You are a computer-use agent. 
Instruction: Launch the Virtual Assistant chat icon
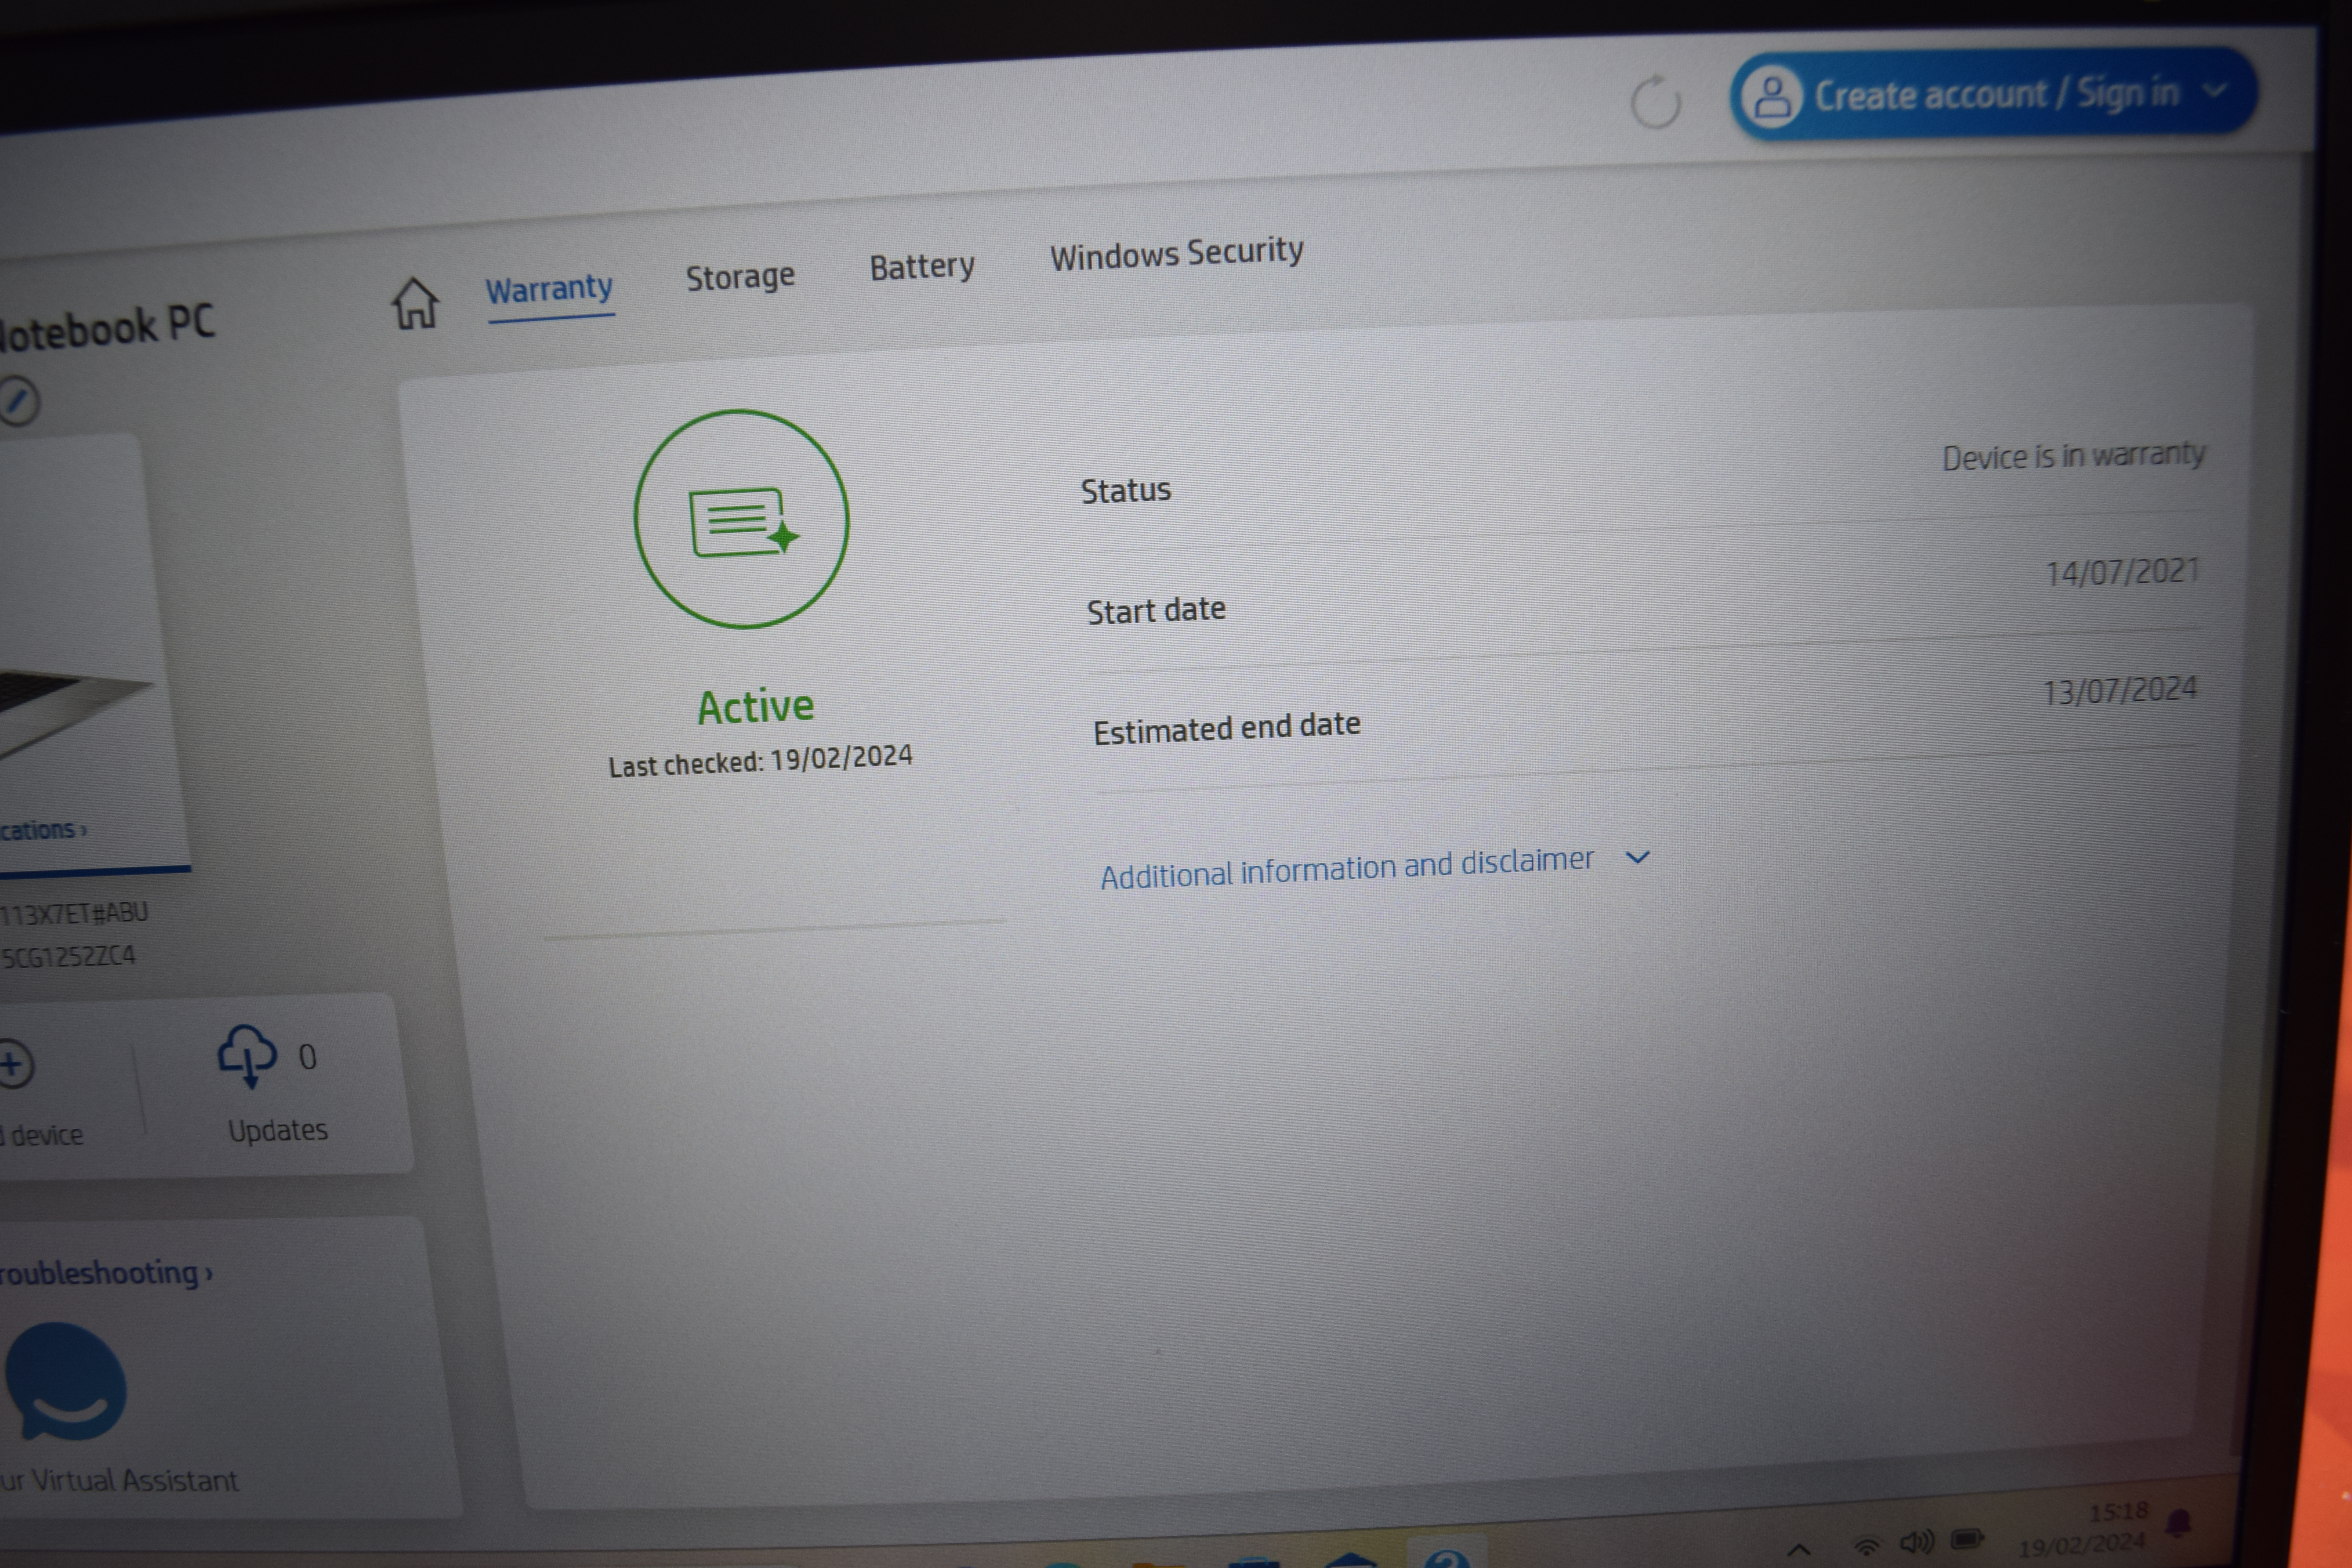point(66,1381)
